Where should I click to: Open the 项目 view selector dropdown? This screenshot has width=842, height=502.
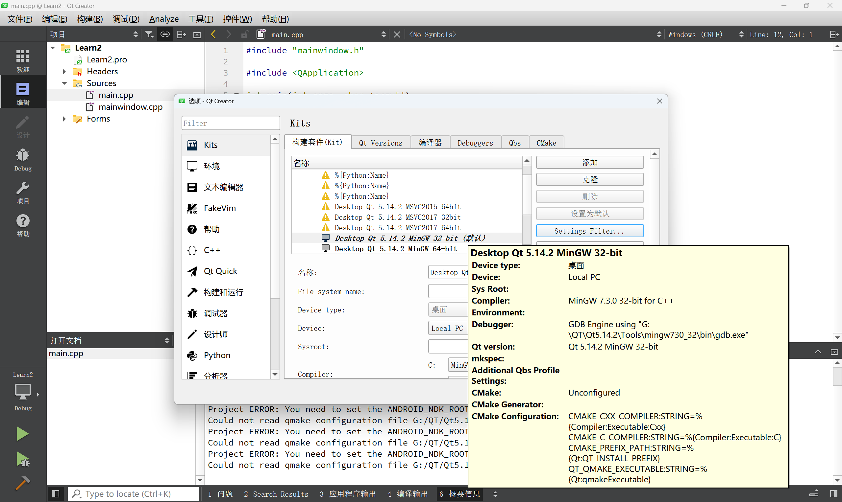(94, 34)
